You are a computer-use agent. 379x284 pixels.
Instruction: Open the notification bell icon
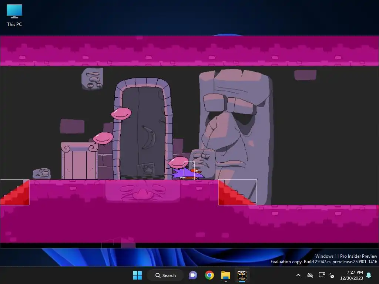coord(369,275)
